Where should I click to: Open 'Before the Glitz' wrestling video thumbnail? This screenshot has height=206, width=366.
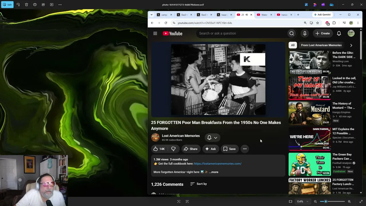pyautogui.click(x=310, y=62)
